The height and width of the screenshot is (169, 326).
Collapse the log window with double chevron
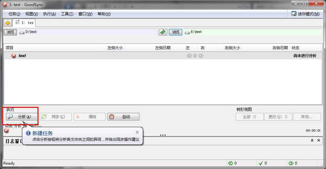[x=312, y=140]
